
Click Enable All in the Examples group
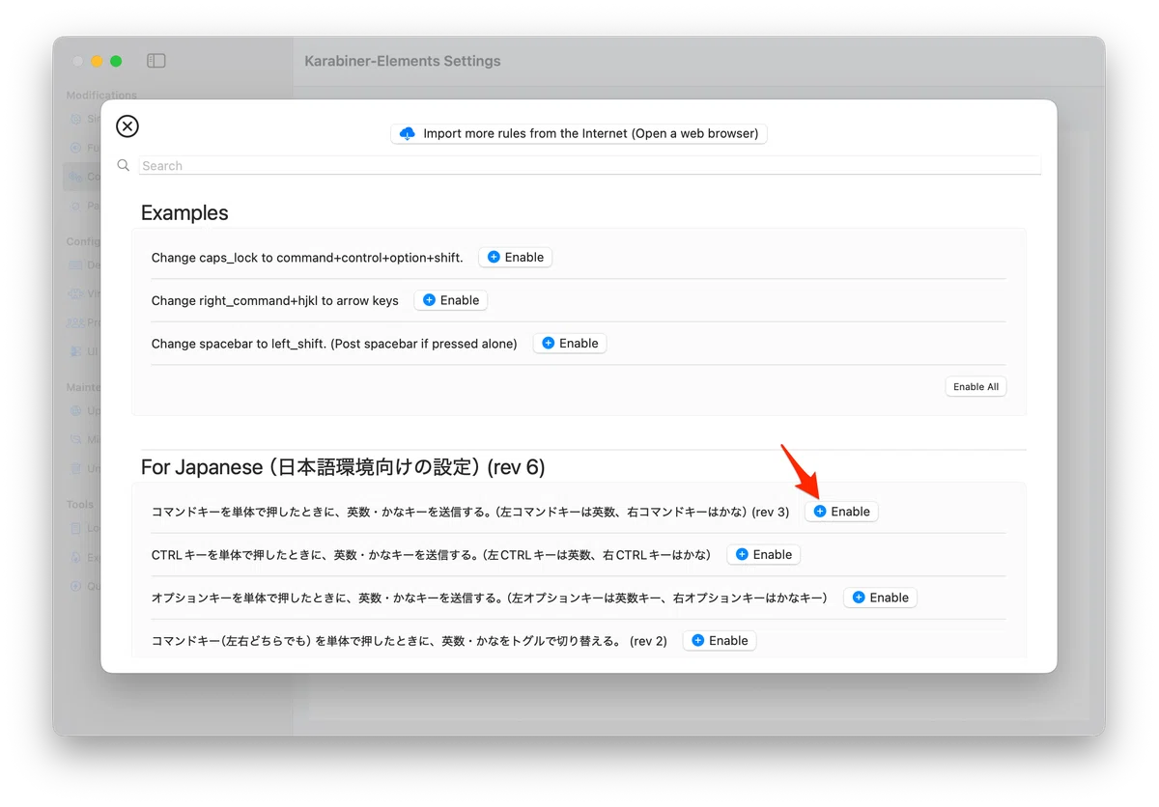coord(975,386)
